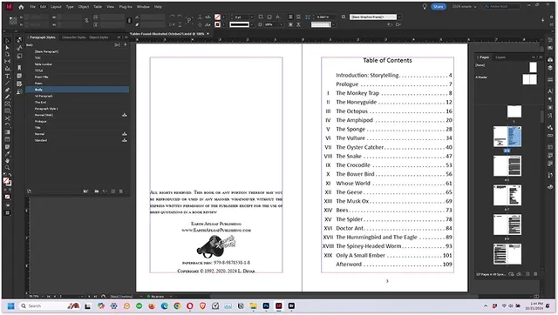Close the document tab

click(208, 34)
